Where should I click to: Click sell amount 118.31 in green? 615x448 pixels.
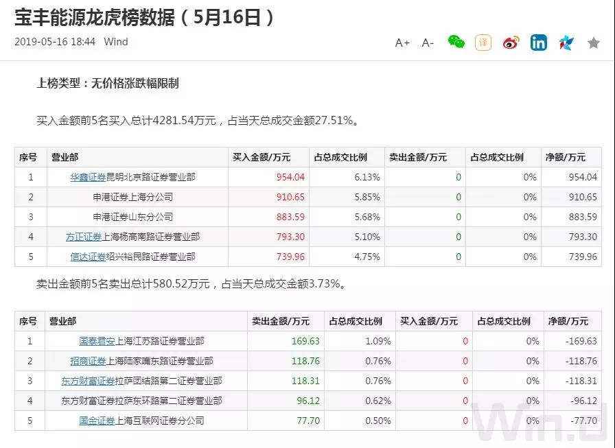click(x=305, y=381)
